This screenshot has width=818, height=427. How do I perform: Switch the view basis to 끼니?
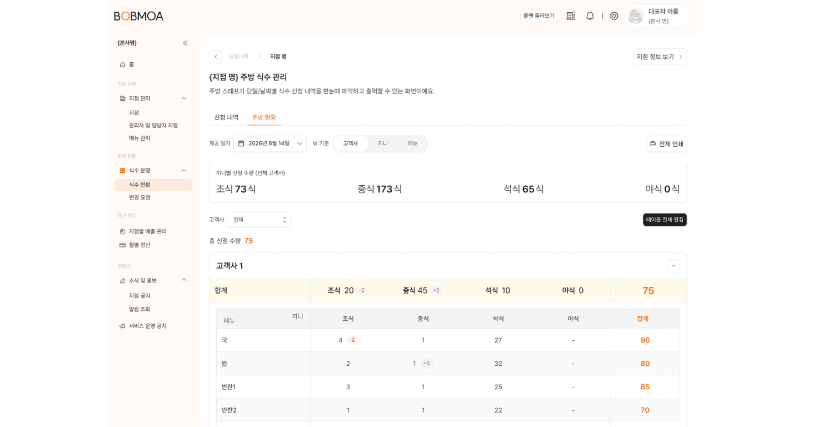click(383, 143)
